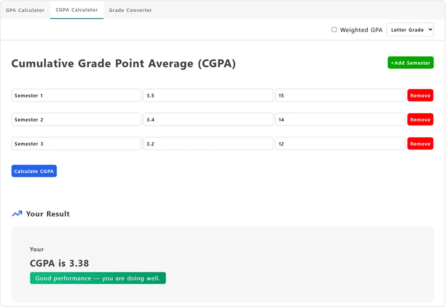Screen dimensions: 446x307
Task: Select the credits field showing 14
Action: coord(340,120)
